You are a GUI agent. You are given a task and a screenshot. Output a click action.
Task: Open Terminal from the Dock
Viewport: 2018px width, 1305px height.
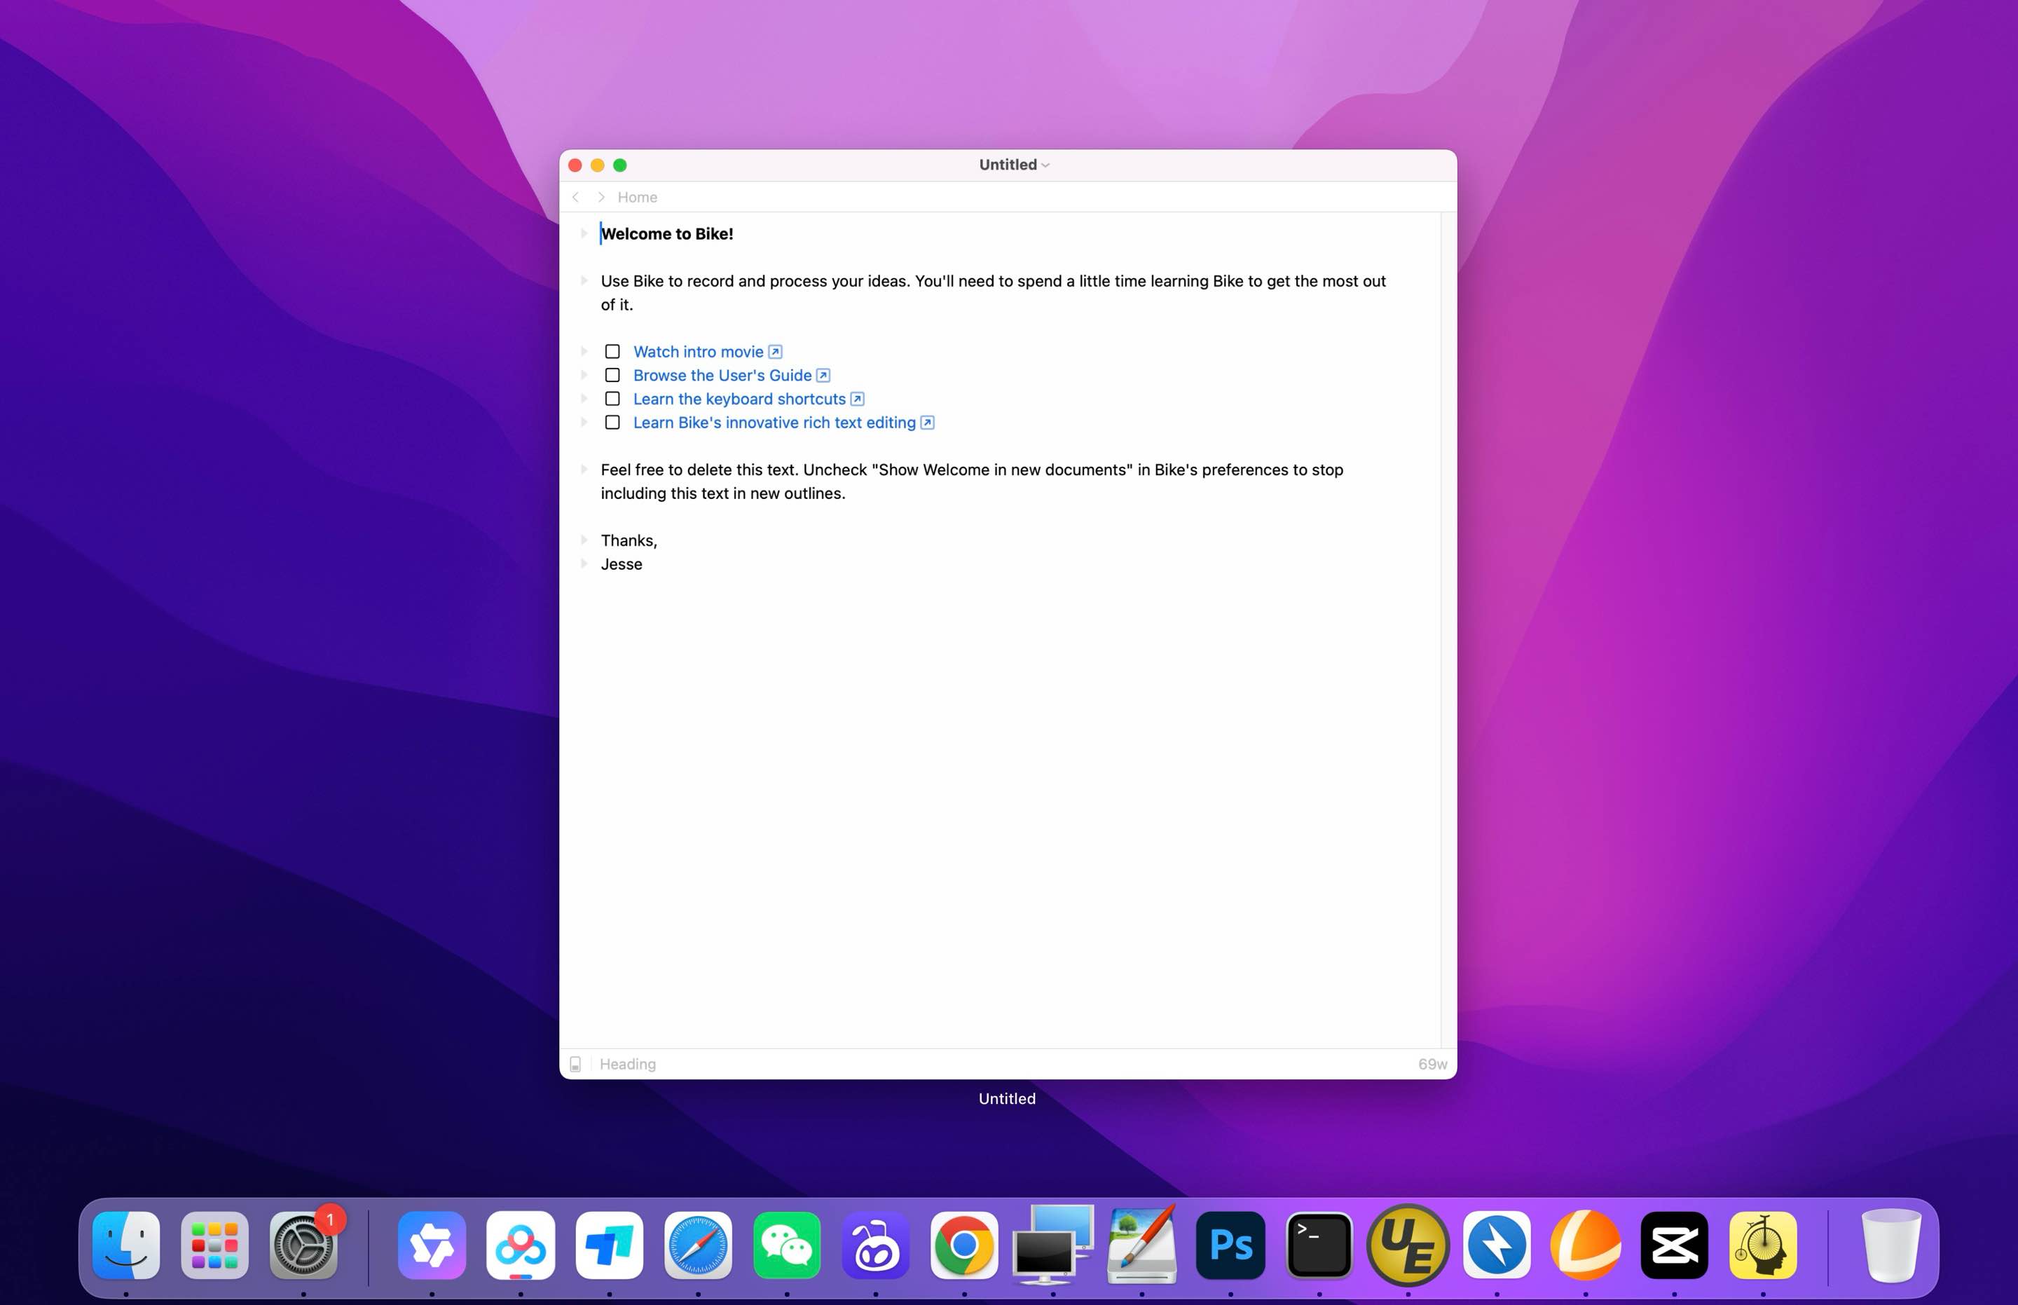[x=1320, y=1245]
